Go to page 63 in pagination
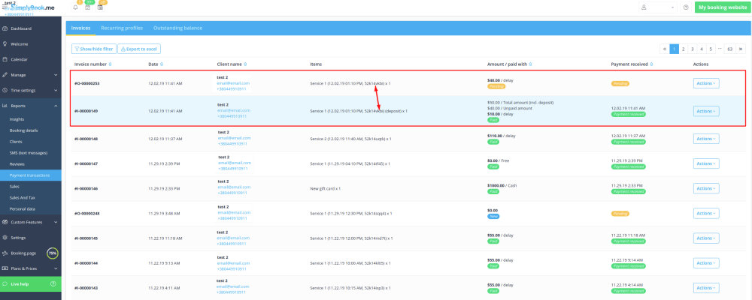This screenshot has height=300, width=752. click(x=729, y=49)
